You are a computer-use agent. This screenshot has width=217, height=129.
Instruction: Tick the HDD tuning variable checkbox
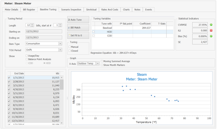pos(93,32)
